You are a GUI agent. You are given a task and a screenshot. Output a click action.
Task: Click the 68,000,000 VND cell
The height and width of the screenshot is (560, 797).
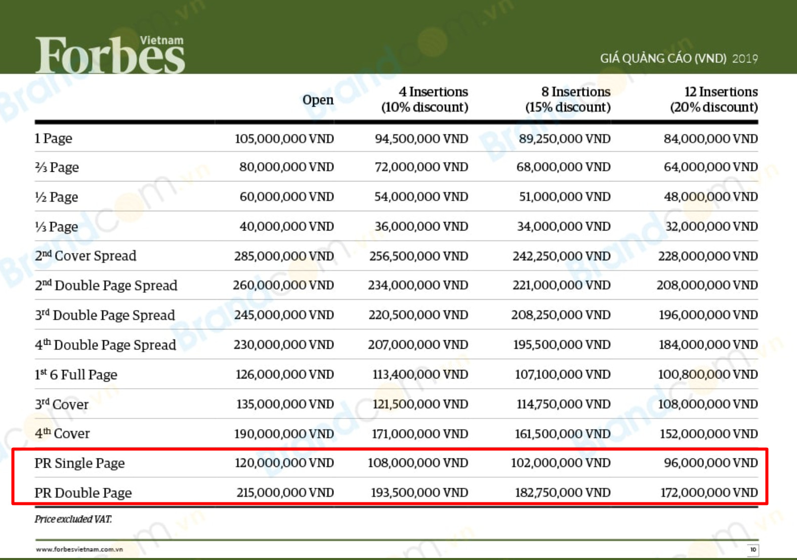pos(564,167)
